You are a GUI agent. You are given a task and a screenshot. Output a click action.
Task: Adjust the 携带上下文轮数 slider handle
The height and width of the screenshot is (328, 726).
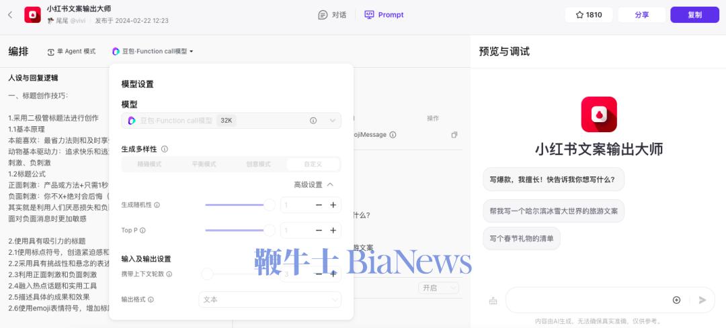pos(207,274)
